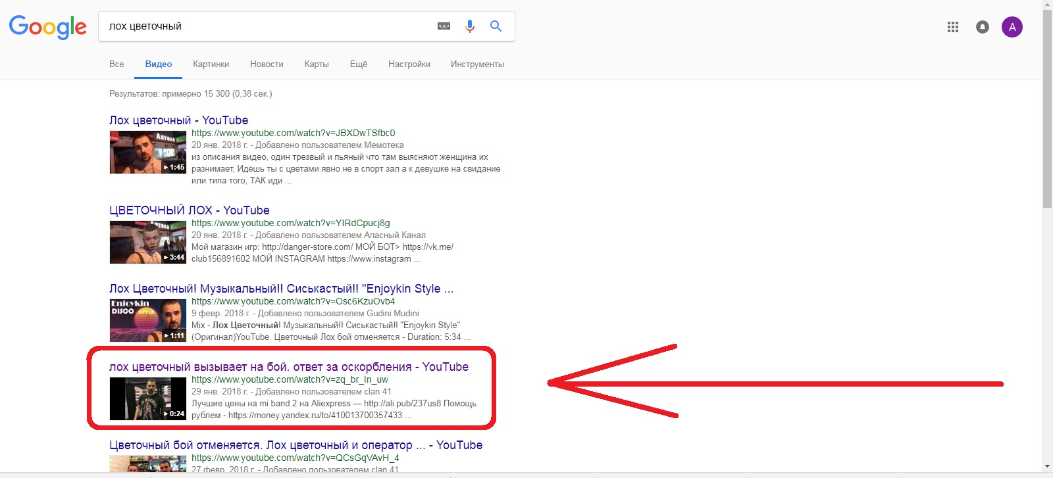Click the 1:11 Enjoykin Disco thumbnail
Viewport: 1053px width, 478px height.
tap(148, 320)
